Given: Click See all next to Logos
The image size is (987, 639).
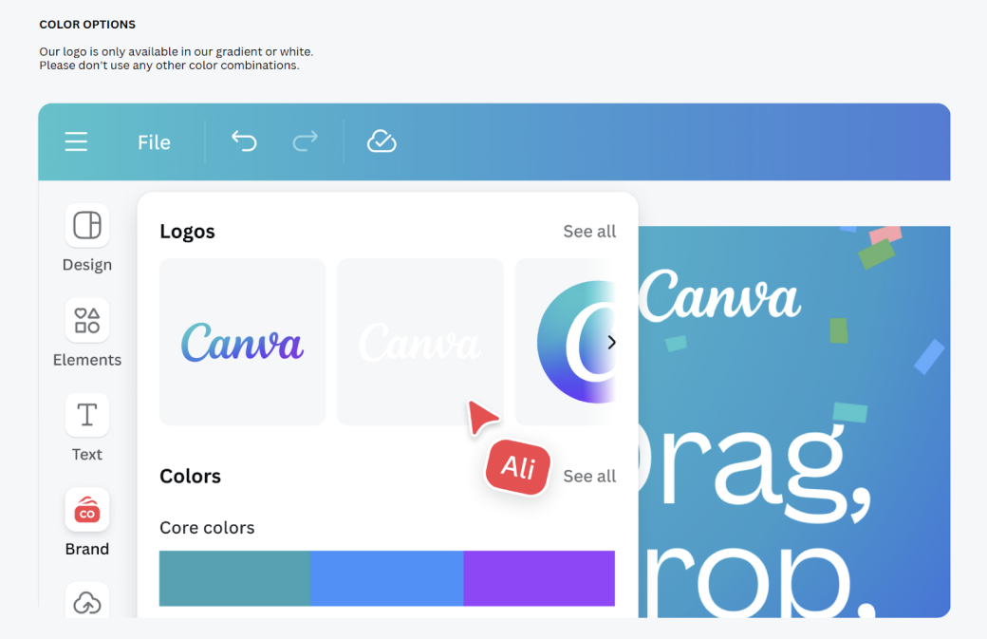Looking at the screenshot, I should (588, 231).
